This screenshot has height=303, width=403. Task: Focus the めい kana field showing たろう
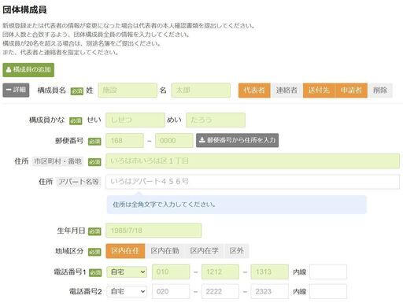tap(216, 120)
